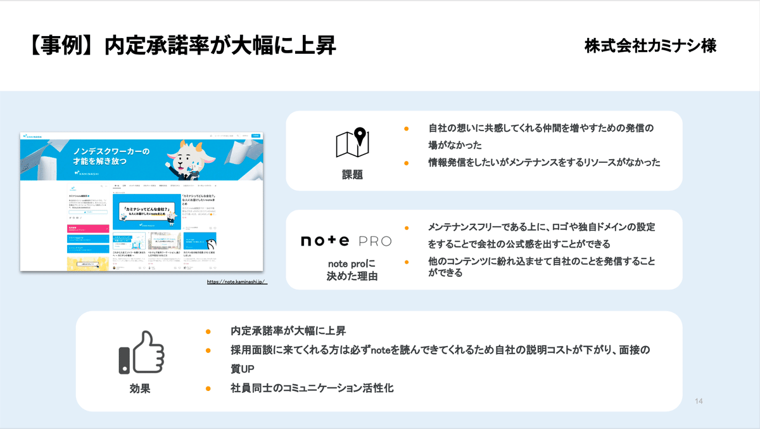Expand the chevron at the end of the tab row
This screenshot has width=760, height=429.
click(x=215, y=184)
